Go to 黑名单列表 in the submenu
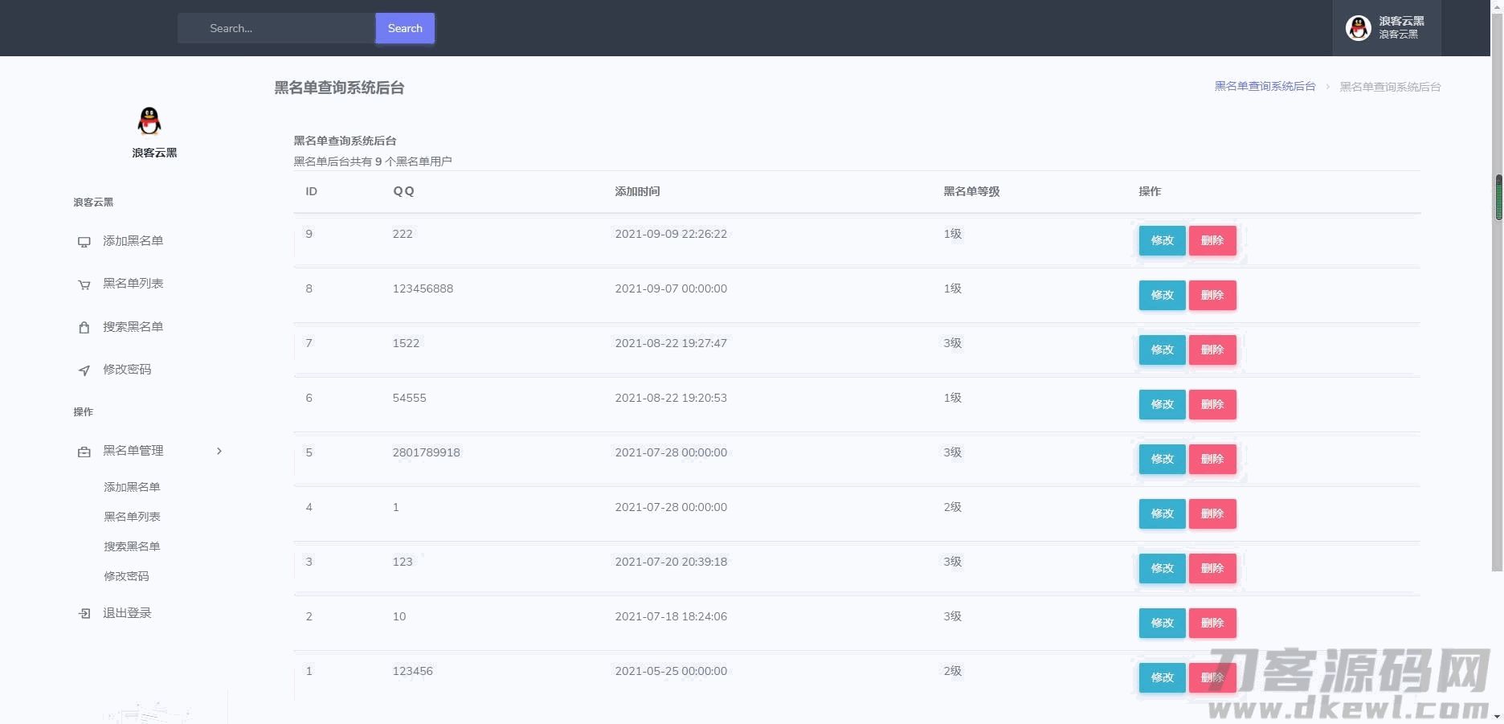Image resolution: width=1504 pixels, height=724 pixels. (132, 517)
